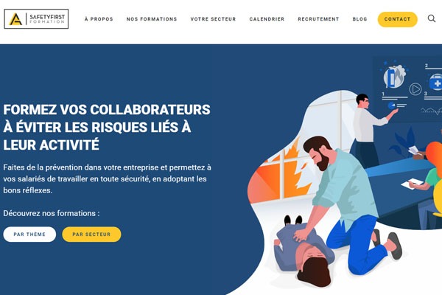Image resolution: width=442 pixels, height=295 pixels.
Task: Click the first aid kit icon
Action: pyautogui.click(x=435, y=82)
